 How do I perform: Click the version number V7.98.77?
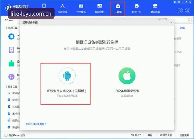pos(136,135)
